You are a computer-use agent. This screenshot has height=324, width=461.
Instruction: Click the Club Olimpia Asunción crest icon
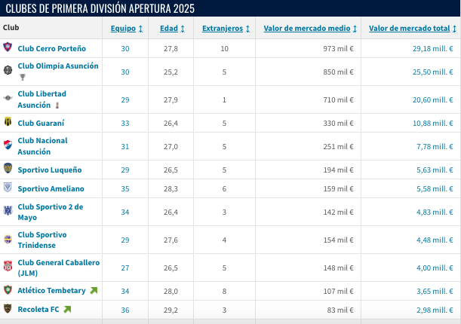(x=8, y=70)
